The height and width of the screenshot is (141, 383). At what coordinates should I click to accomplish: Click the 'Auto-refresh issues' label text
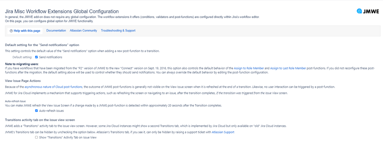click(51, 111)
